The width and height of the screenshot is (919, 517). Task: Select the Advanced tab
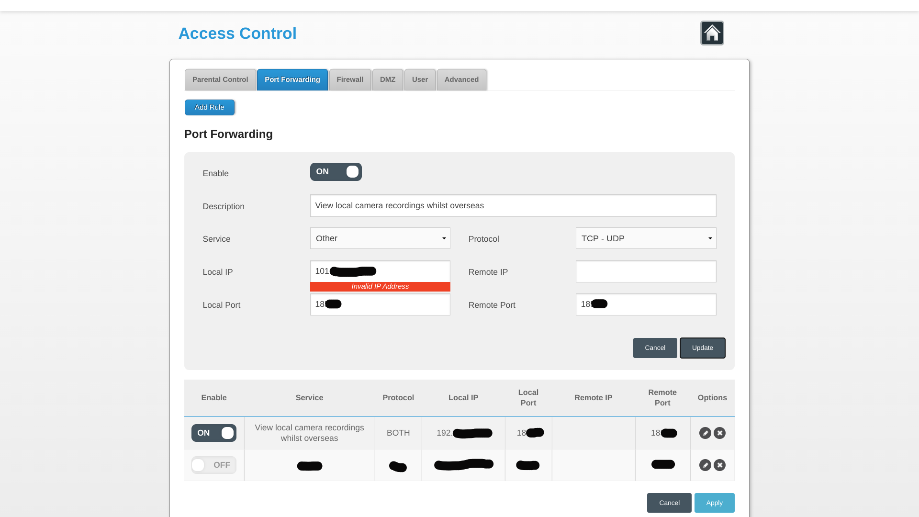click(x=461, y=80)
